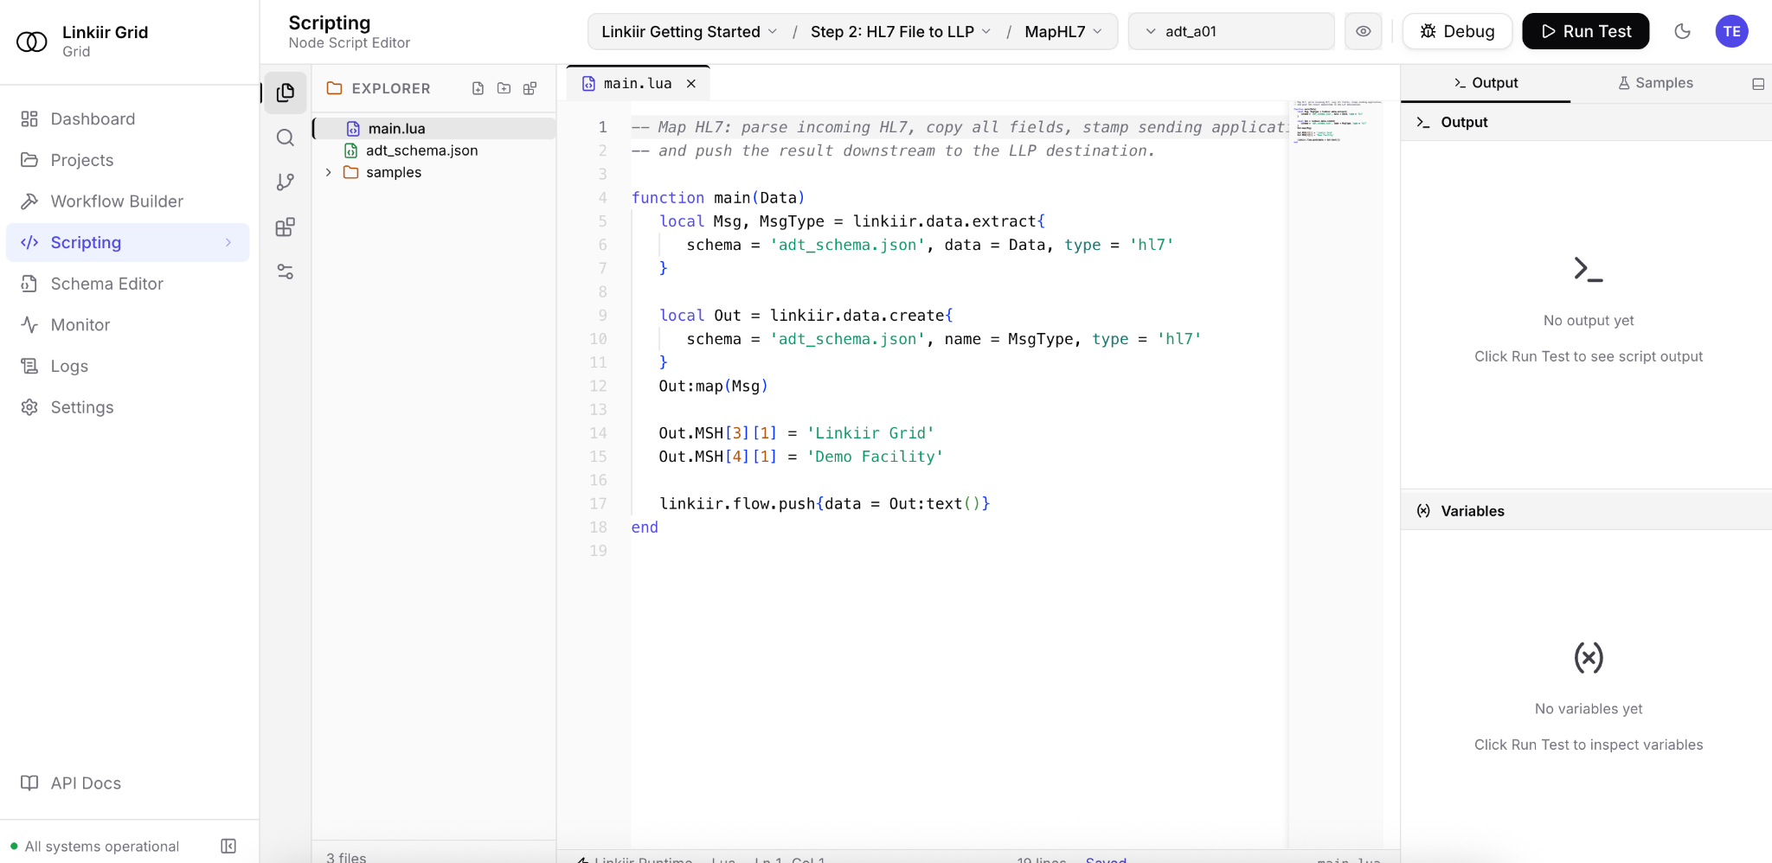Viewport: 1772px width, 863px height.
Task: Open the Search activity icon
Action: 286,137
